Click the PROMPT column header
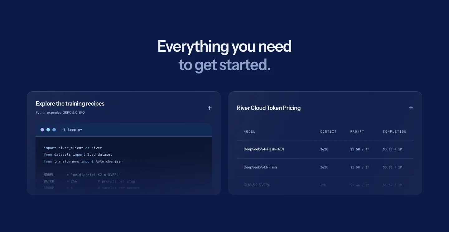Screen dimensions: 449x232 [357, 132]
